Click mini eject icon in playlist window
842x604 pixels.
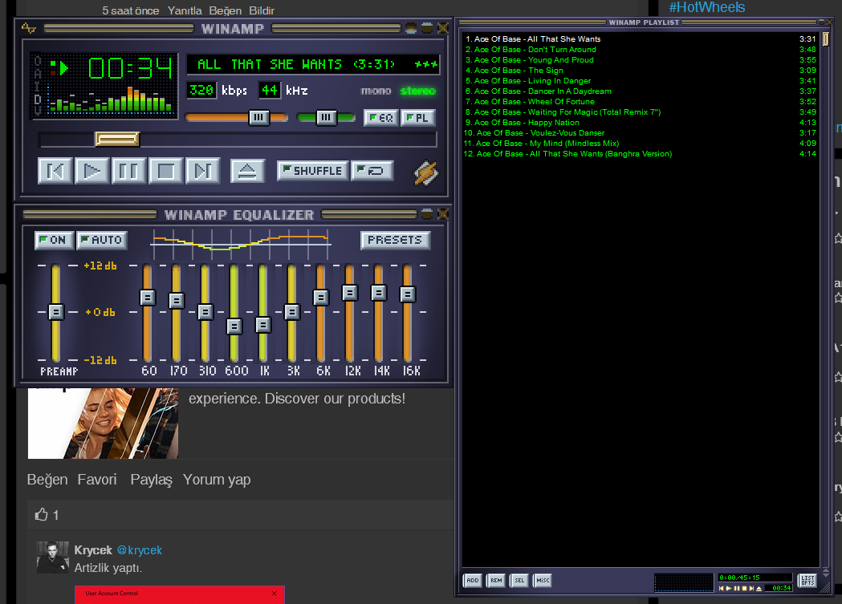pos(759,589)
